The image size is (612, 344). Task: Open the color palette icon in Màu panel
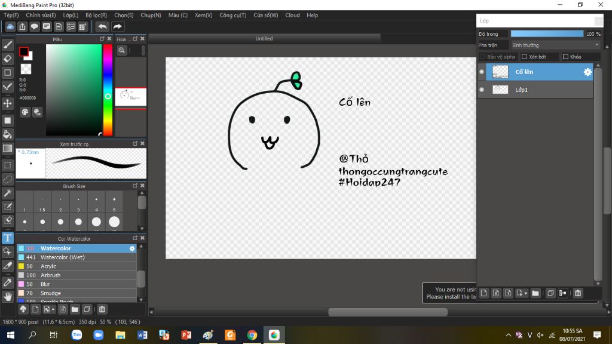25,112
